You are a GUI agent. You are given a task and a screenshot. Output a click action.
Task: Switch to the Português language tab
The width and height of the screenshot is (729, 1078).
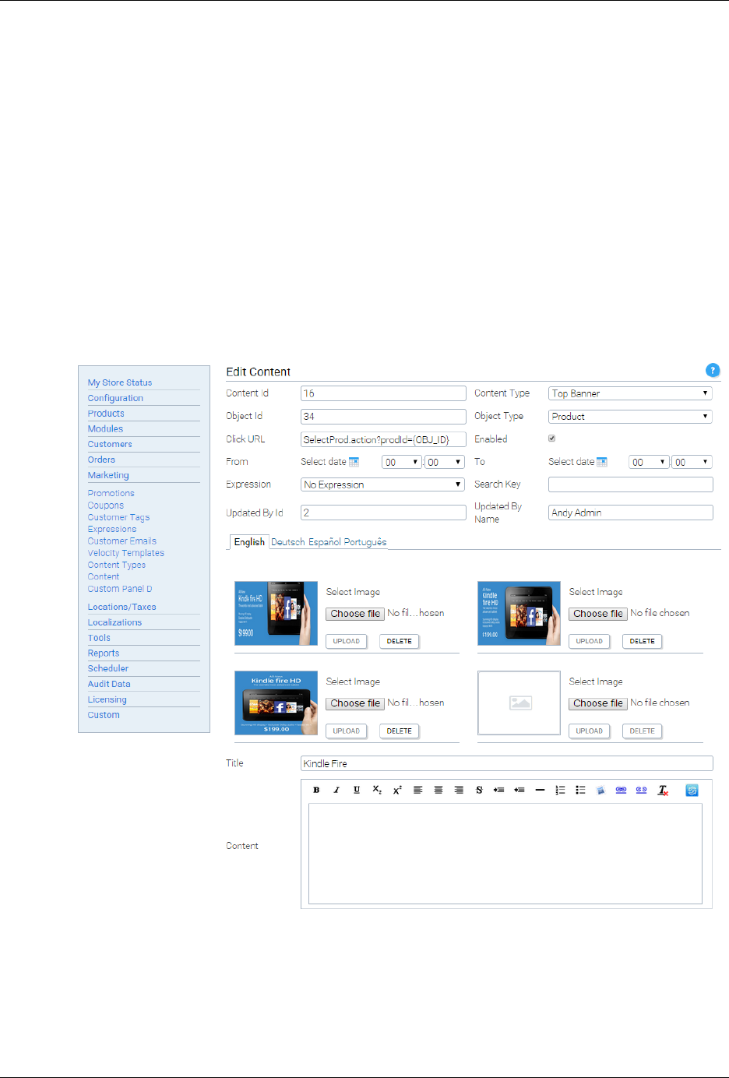click(366, 542)
